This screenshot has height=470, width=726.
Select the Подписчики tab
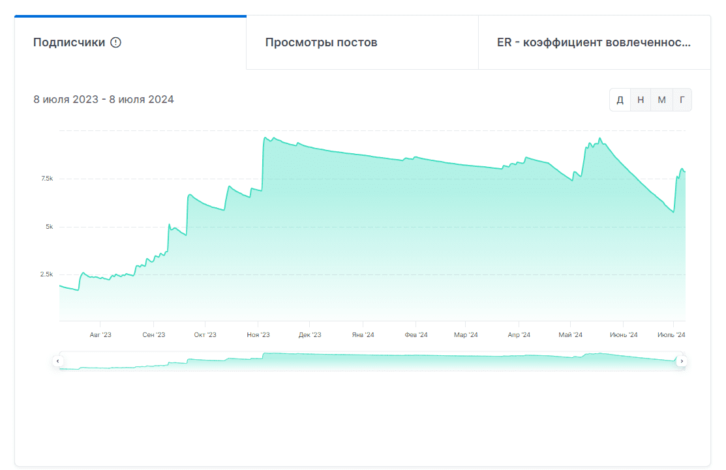(x=69, y=42)
